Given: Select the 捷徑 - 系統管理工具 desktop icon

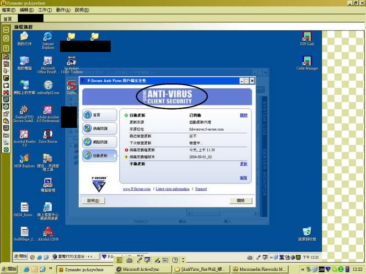Looking at the screenshot, I should tap(48, 163).
